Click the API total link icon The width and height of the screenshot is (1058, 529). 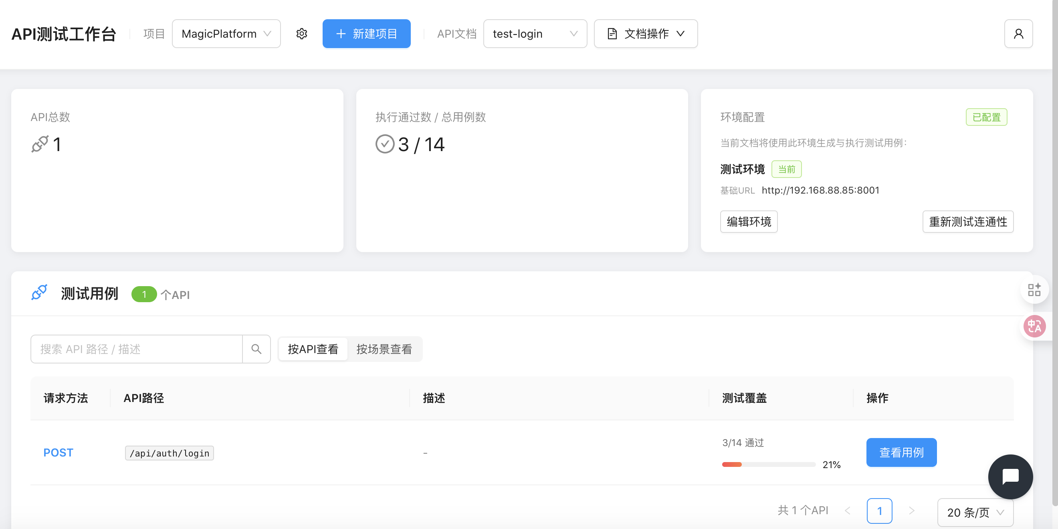pyautogui.click(x=40, y=144)
